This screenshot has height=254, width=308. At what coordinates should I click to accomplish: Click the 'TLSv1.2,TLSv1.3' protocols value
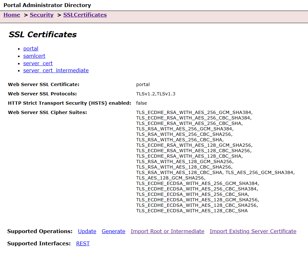click(x=156, y=94)
